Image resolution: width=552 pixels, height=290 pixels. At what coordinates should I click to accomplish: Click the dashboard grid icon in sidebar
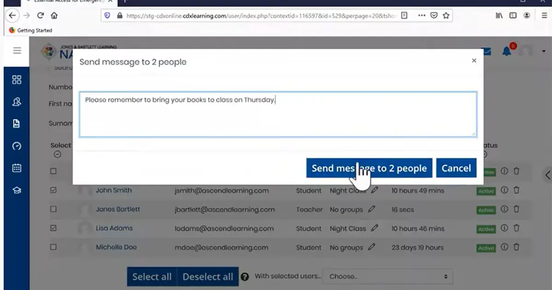click(x=17, y=80)
